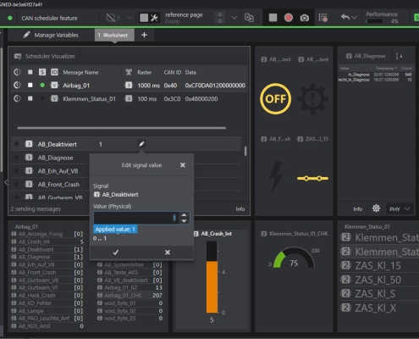Select the AB_Front_Crash signal row
Screen dimensions: 419x339
[58, 185]
